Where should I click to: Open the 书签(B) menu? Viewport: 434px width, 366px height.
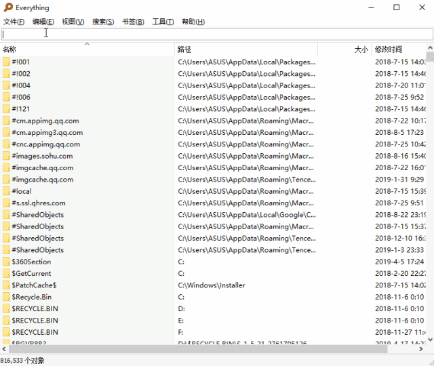(x=133, y=22)
